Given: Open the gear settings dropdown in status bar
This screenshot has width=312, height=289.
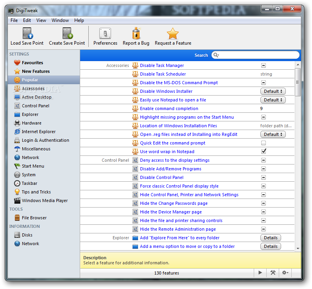Looking at the screenshot, I should coord(285,273).
